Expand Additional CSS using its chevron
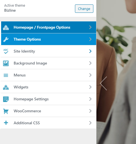This screenshot has width=136, height=144. [x=90, y=123]
